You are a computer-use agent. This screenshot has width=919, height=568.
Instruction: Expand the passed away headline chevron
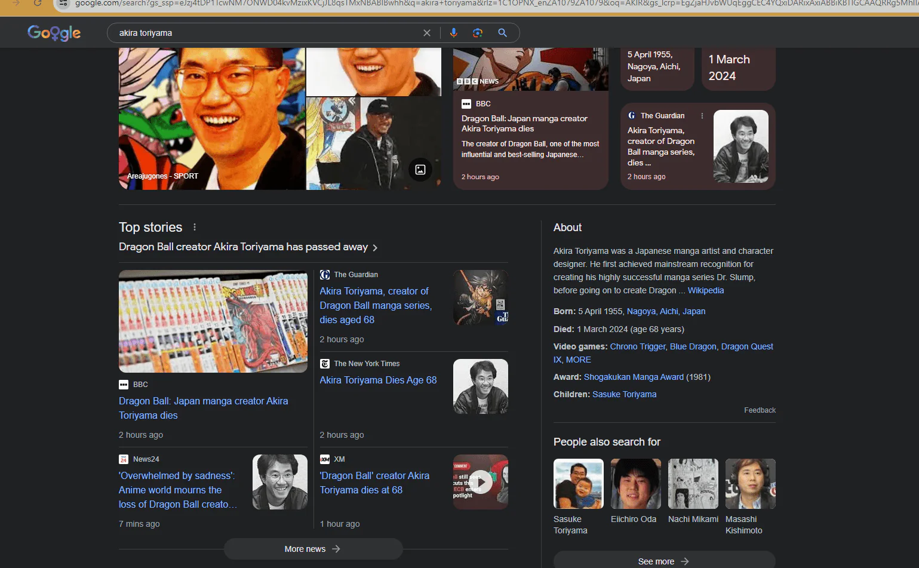tap(375, 247)
